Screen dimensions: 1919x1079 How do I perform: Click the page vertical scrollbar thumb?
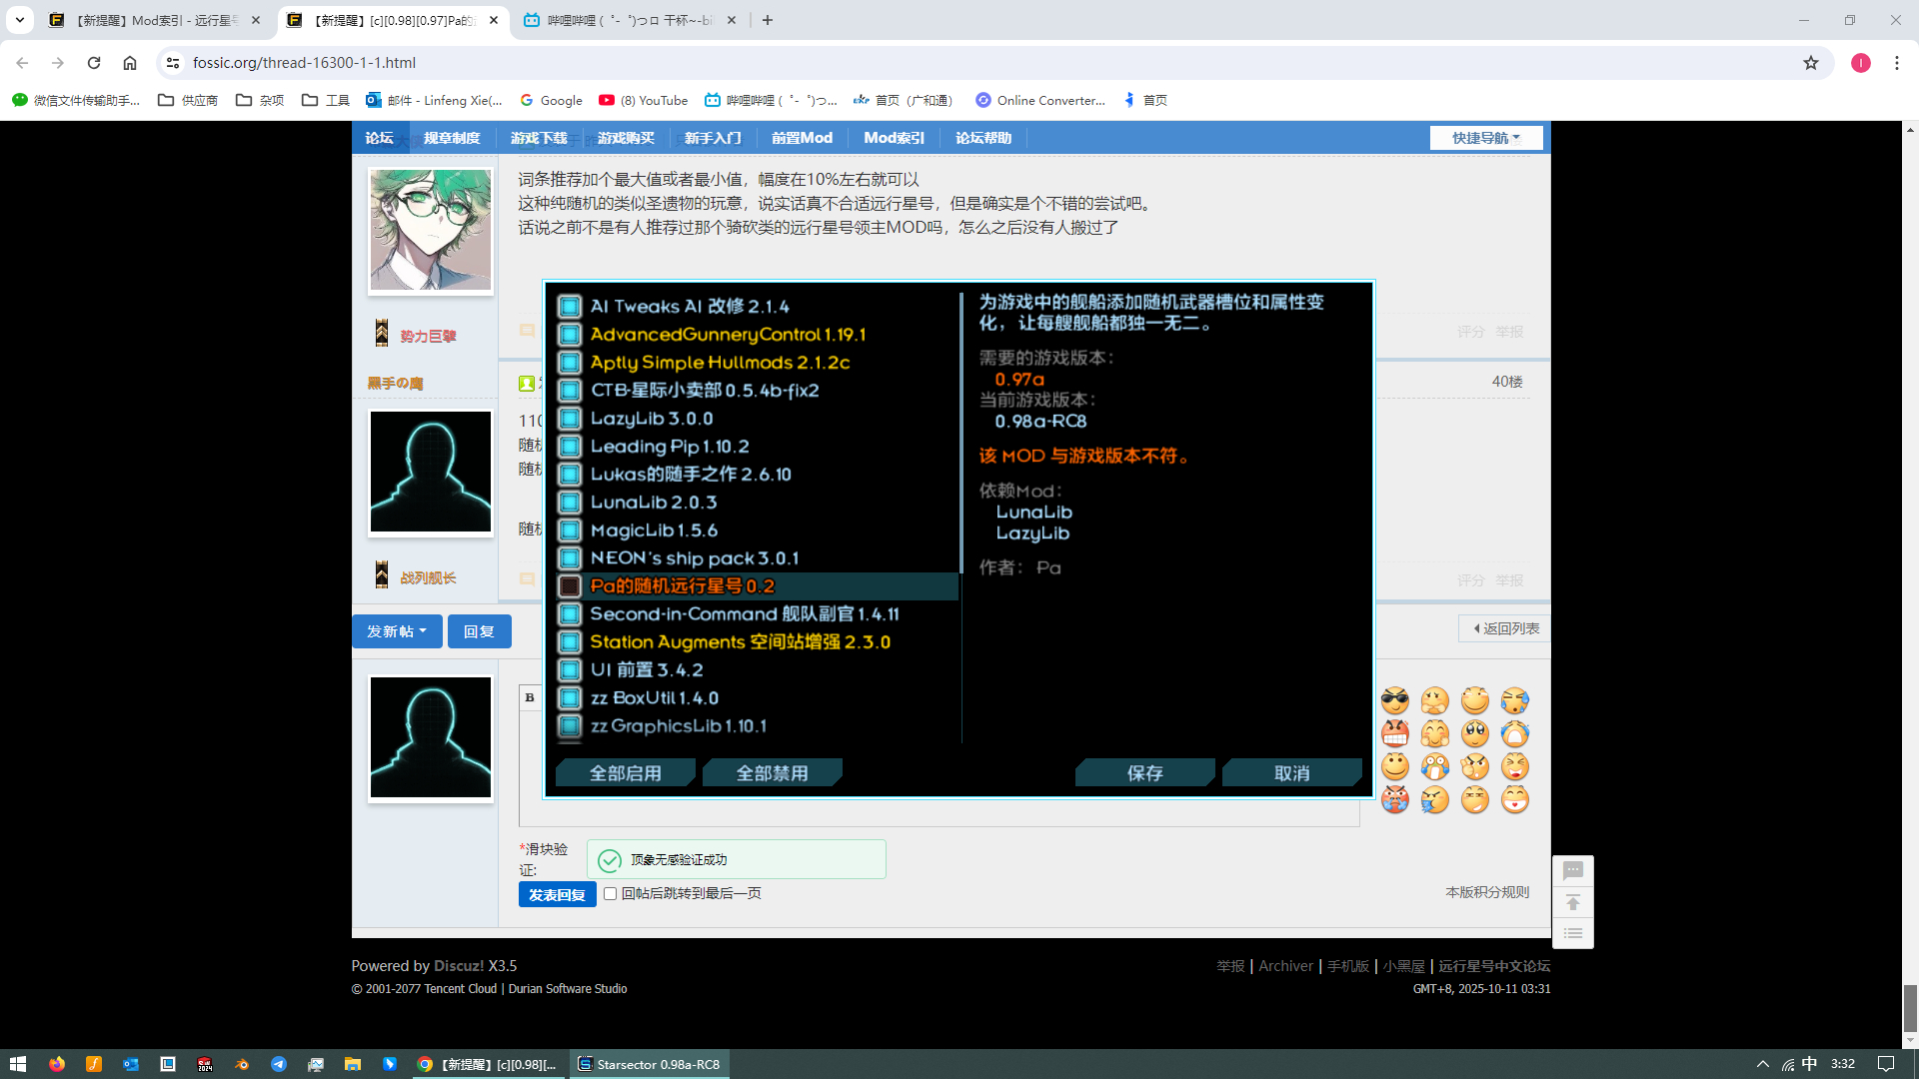1910,1007
